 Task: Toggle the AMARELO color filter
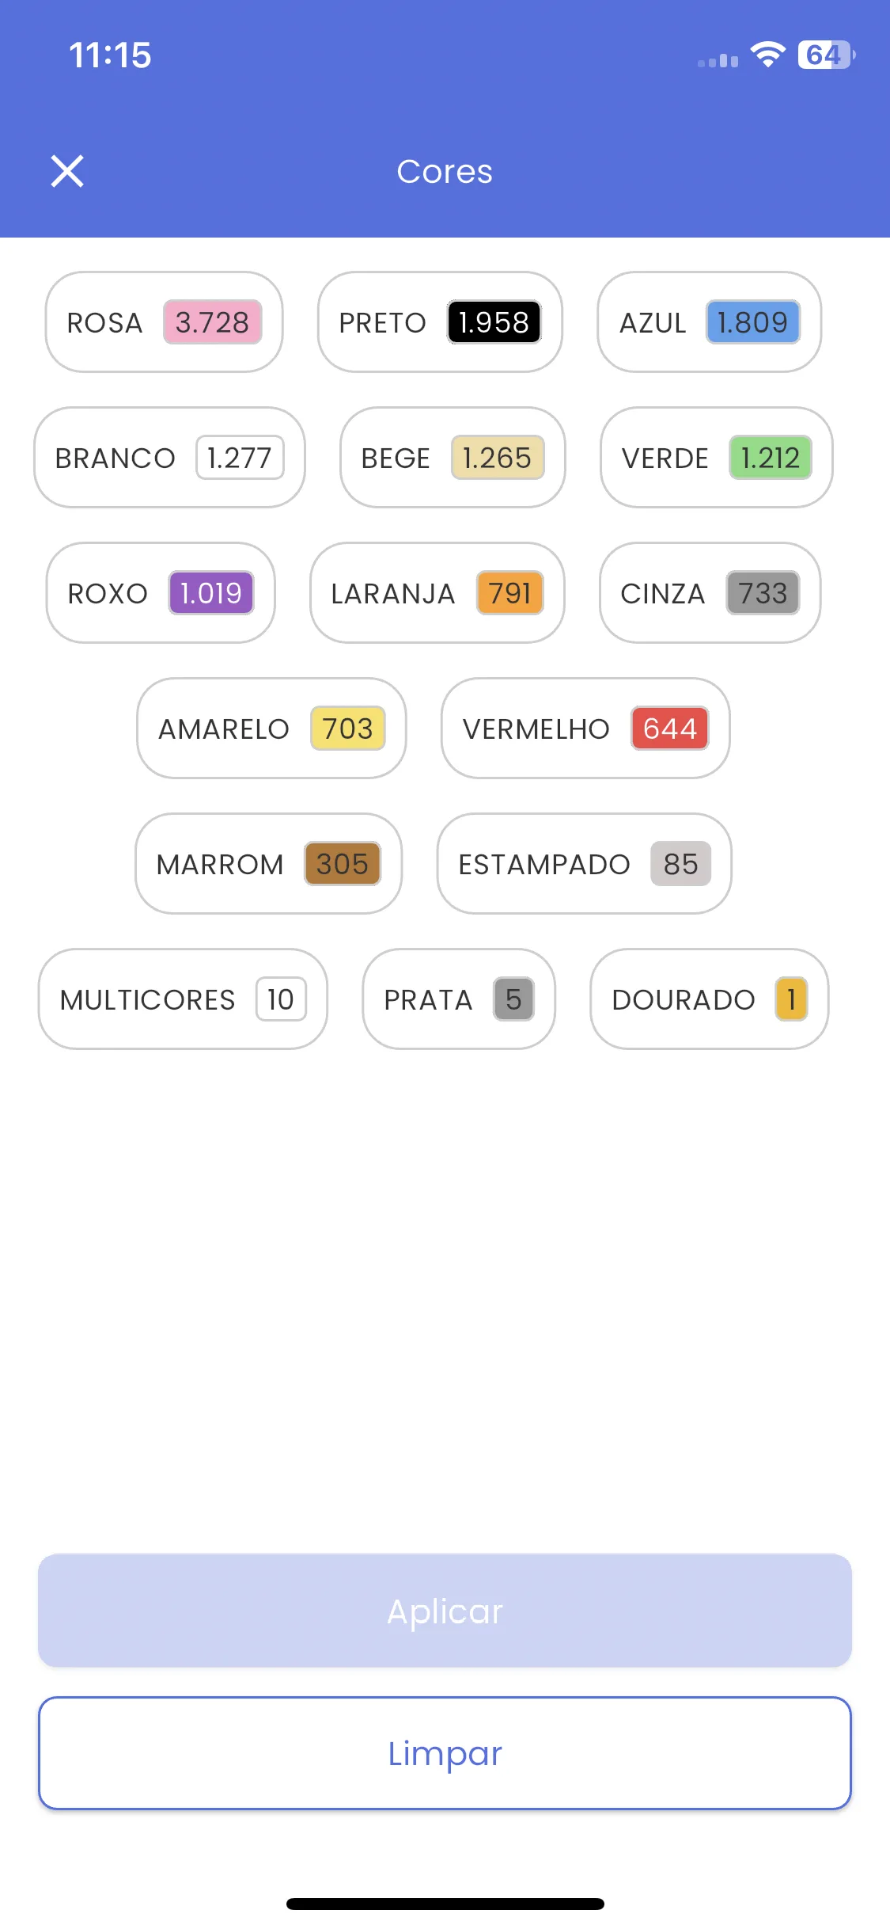[271, 729]
